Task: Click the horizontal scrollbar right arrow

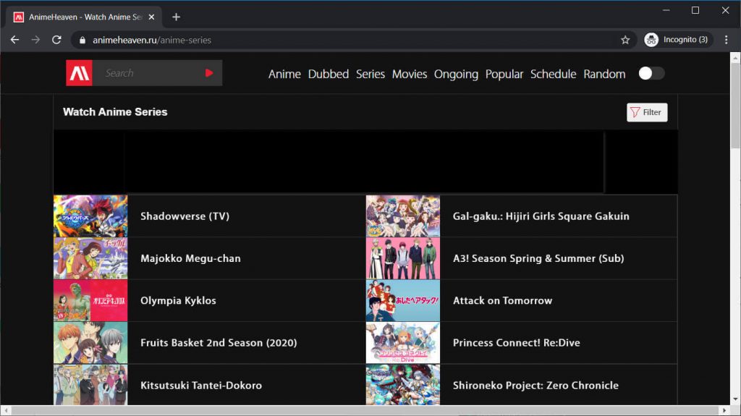Action: 724,410
